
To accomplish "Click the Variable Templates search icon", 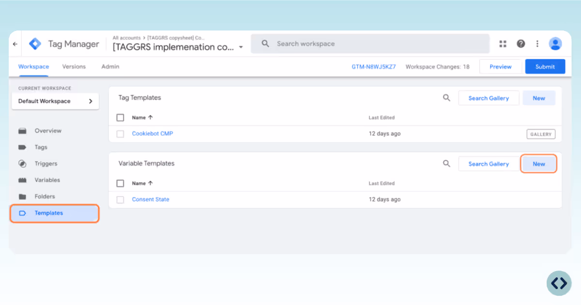I will [x=446, y=164].
